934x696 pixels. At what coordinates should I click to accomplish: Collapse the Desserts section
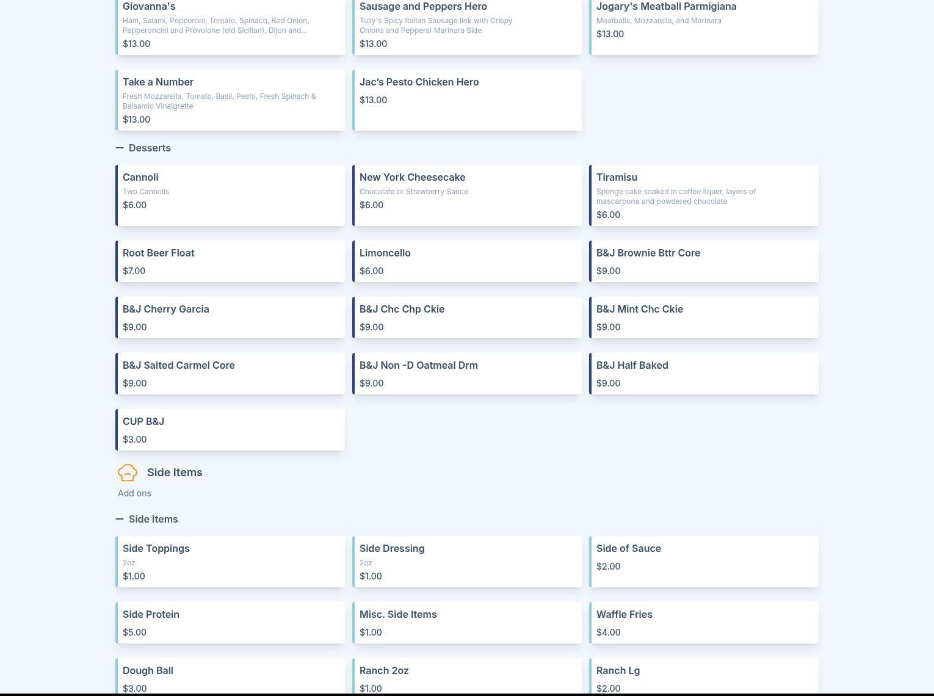120,148
